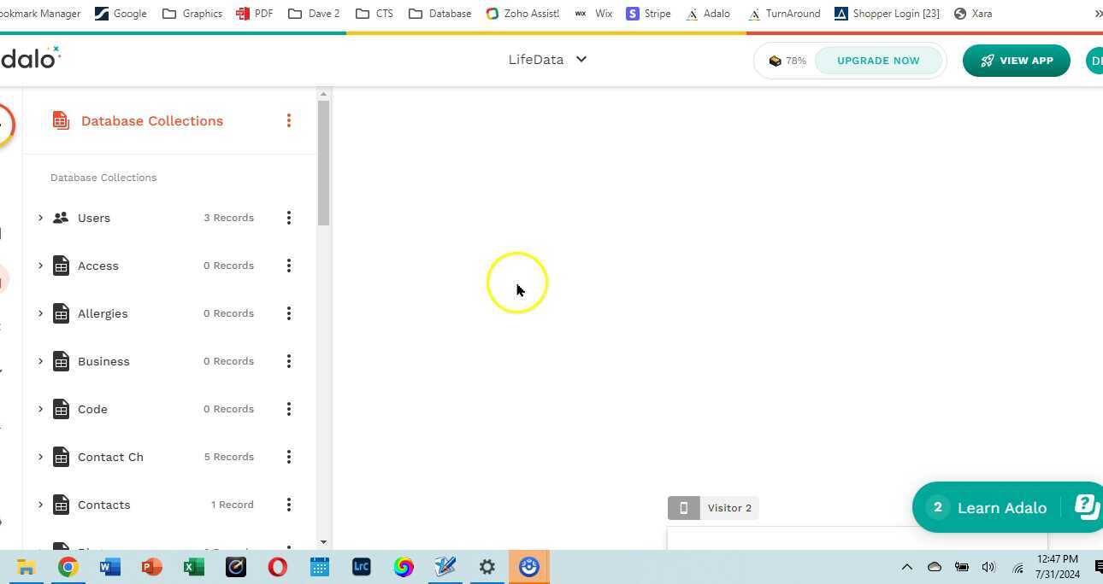Click the Users people icon

click(61, 218)
